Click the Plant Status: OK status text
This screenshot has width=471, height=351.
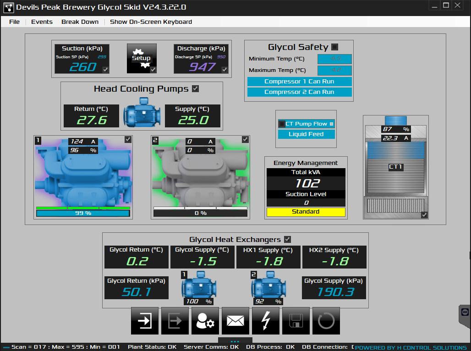tap(152, 347)
